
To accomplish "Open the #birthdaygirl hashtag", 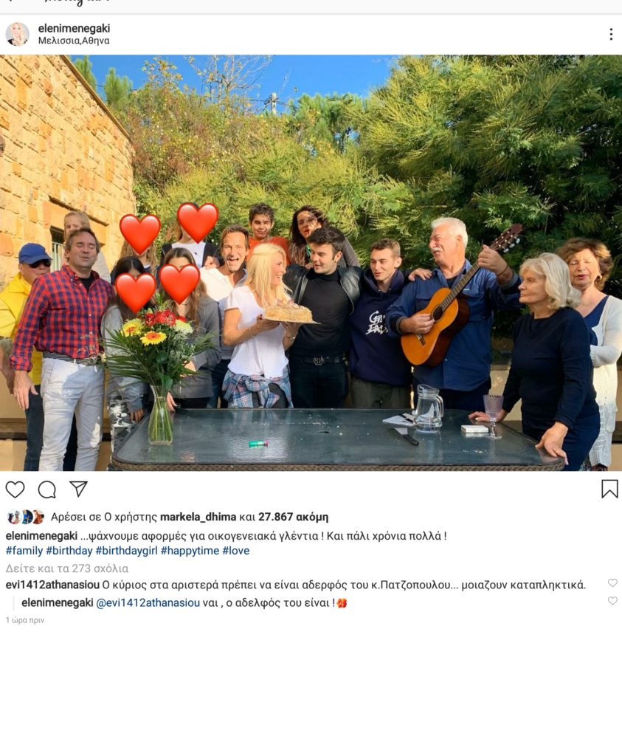I will click(126, 551).
